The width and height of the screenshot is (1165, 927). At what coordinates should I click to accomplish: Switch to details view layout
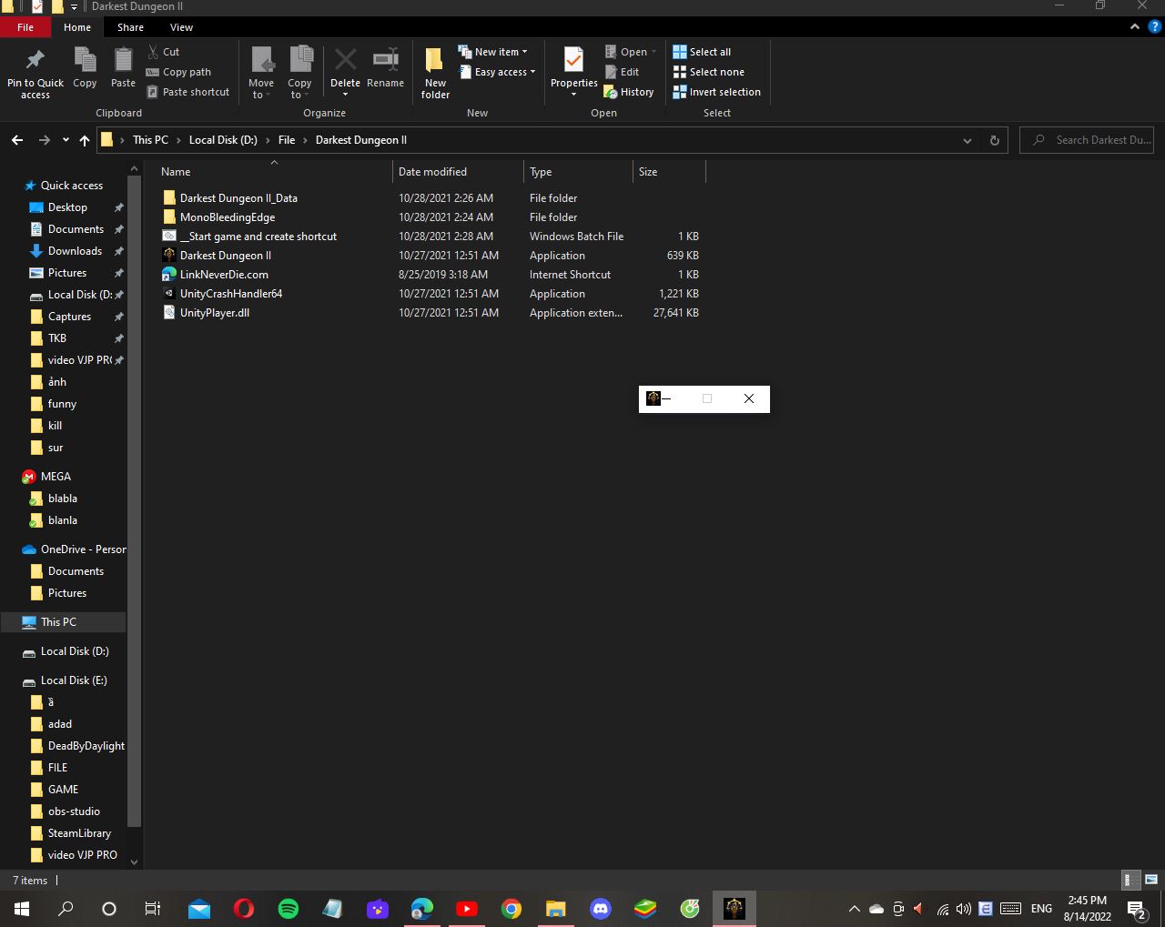pos(1129,880)
